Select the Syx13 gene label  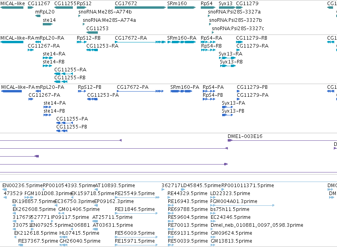tap(225, 4)
